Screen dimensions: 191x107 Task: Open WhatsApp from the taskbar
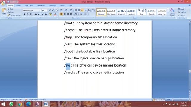(11, 104)
